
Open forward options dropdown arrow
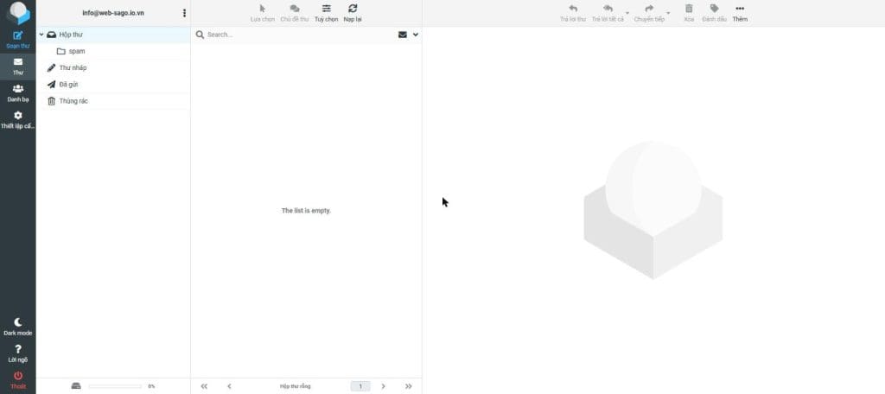pyautogui.click(x=668, y=12)
